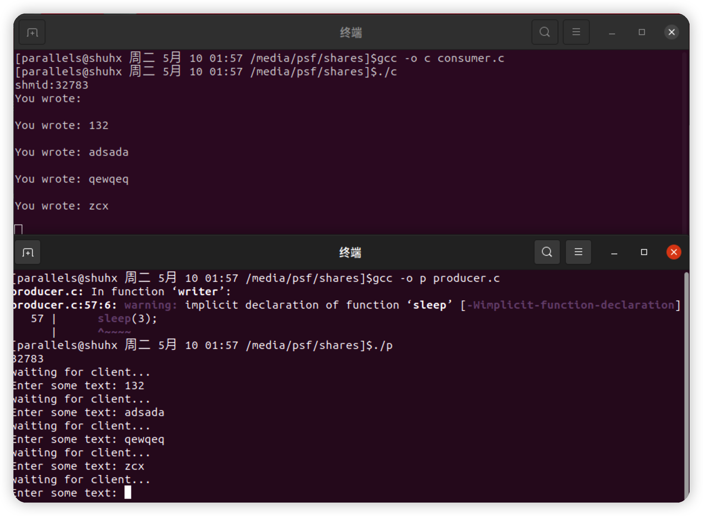Click 'You wrote: 132' line
The image size is (703, 516).
click(x=62, y=126)
